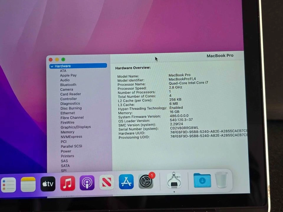Collapse the Hardware section chevron

tap(52, 66)
